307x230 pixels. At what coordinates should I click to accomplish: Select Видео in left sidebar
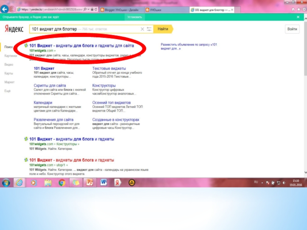[8, 64]
